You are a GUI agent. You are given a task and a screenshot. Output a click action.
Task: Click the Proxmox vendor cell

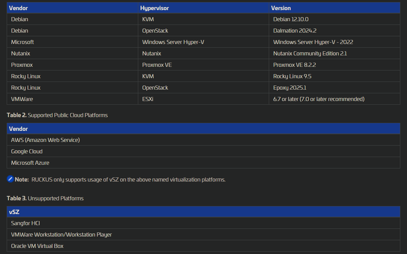point(73,65)
